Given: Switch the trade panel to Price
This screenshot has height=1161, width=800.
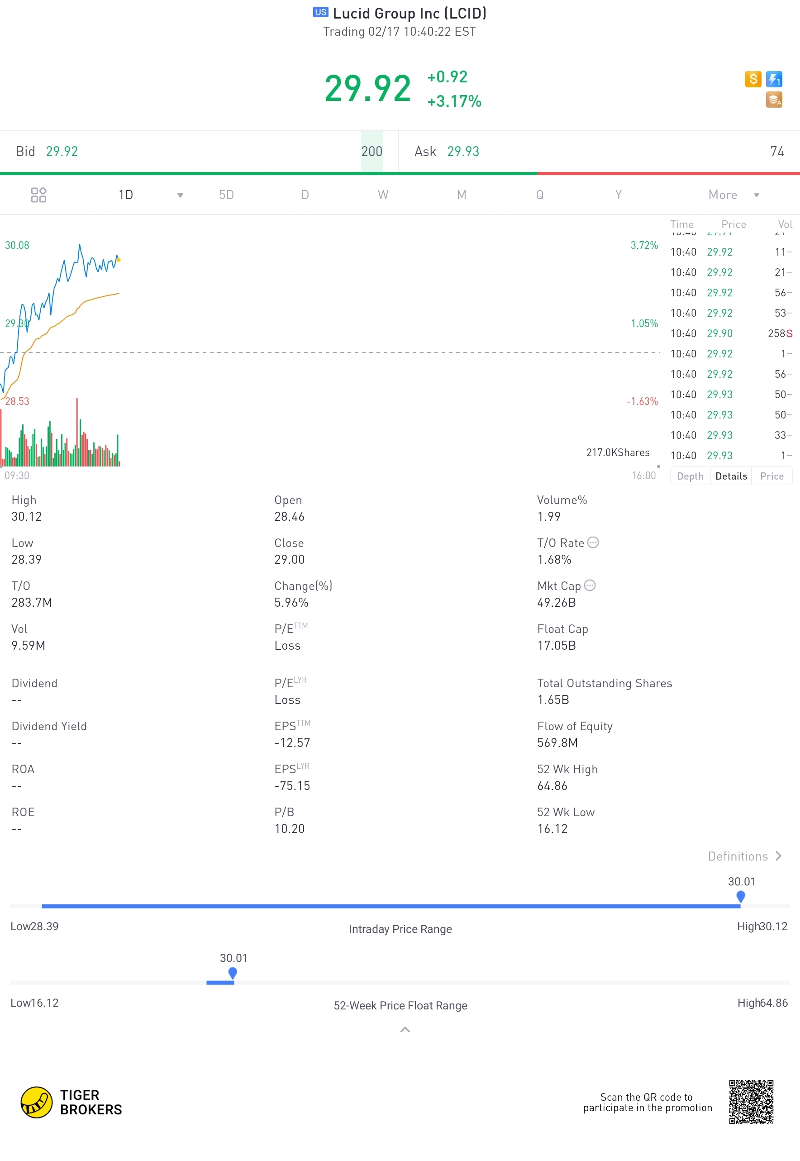Looking at the screenshot, I should coord(771,476).
